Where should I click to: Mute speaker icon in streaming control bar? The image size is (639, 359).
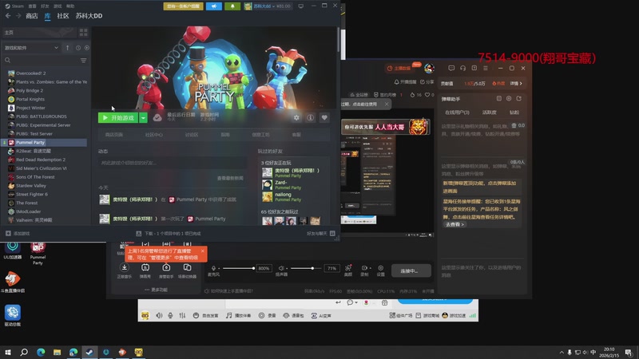tap(281, 268)
